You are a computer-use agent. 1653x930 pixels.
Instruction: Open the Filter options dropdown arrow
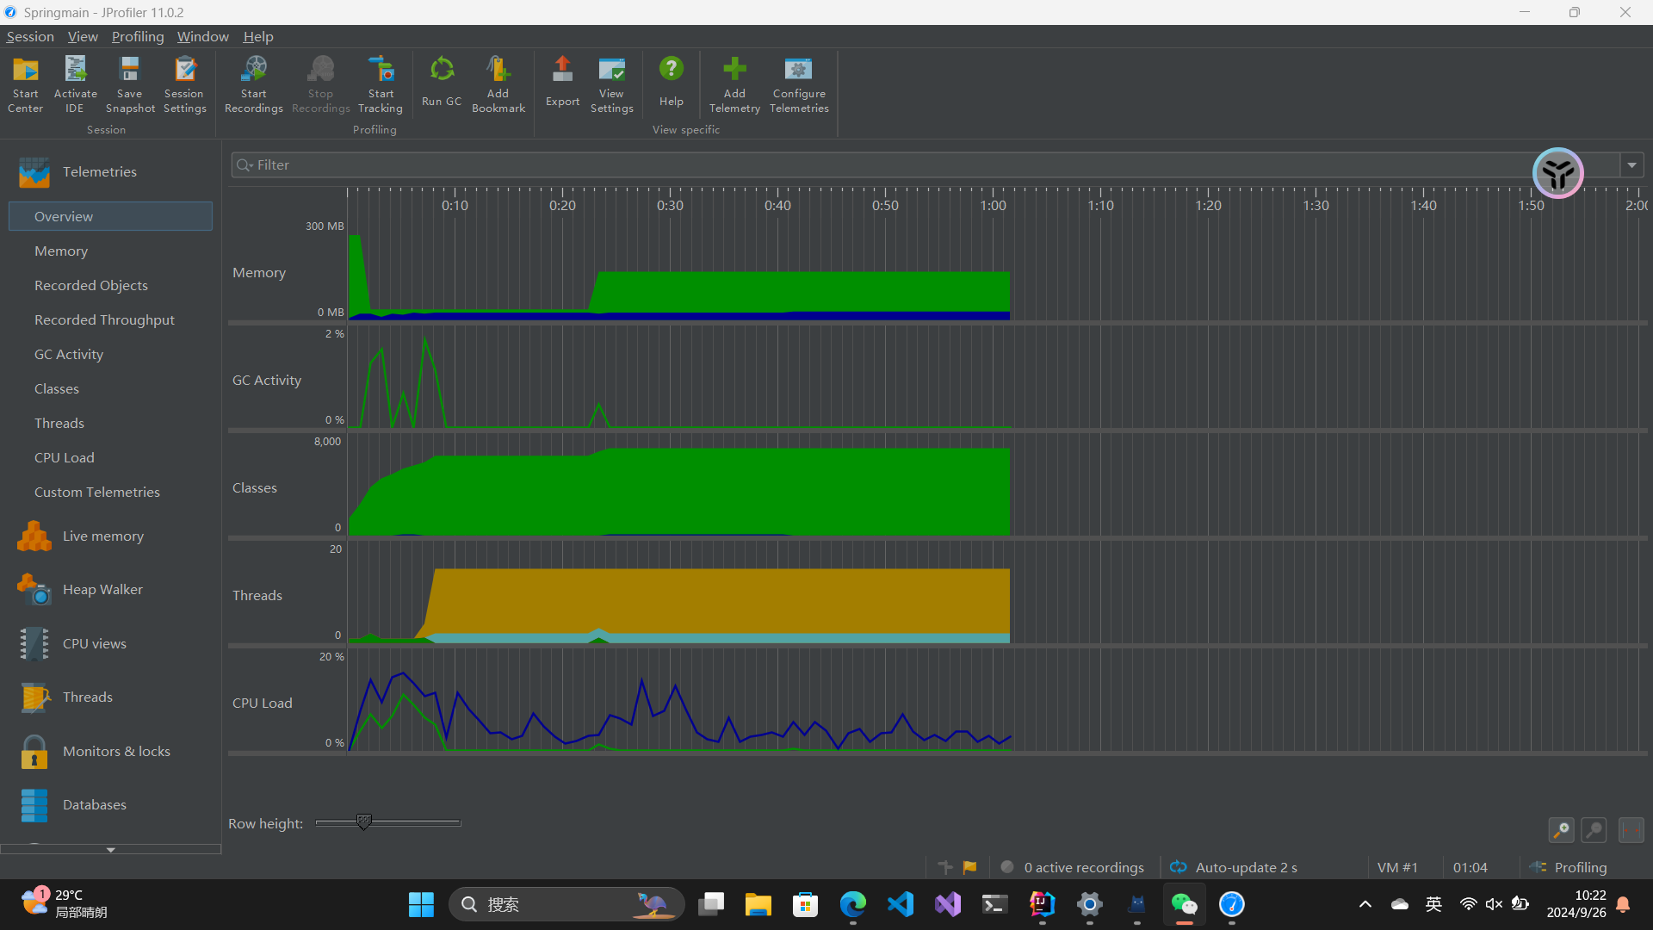1631,165
